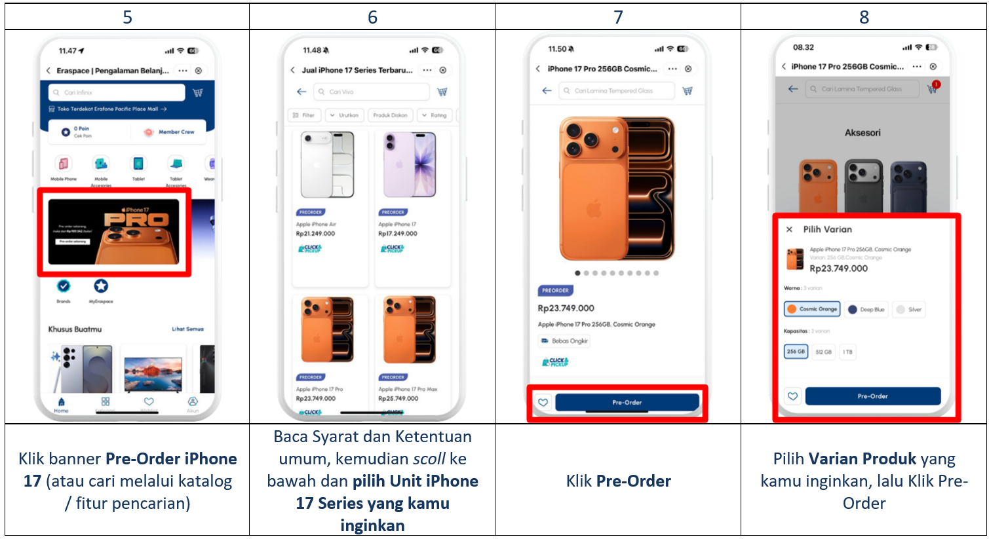The width and height of the screenshot is (989, 539).
Task: Open the Lihat Semua link
Action: point(188,329)
